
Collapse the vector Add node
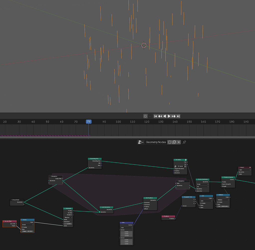click(x=121, y=222)
